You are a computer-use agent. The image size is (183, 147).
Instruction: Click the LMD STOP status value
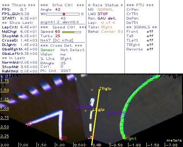click(102, 14)
